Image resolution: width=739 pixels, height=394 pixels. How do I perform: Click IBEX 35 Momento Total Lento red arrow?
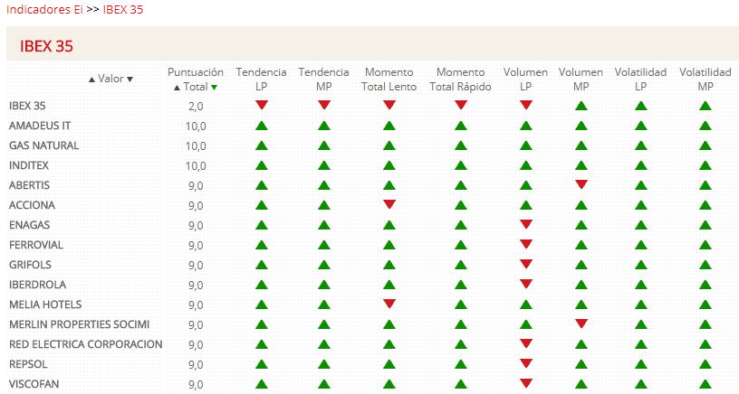[389, 105]
